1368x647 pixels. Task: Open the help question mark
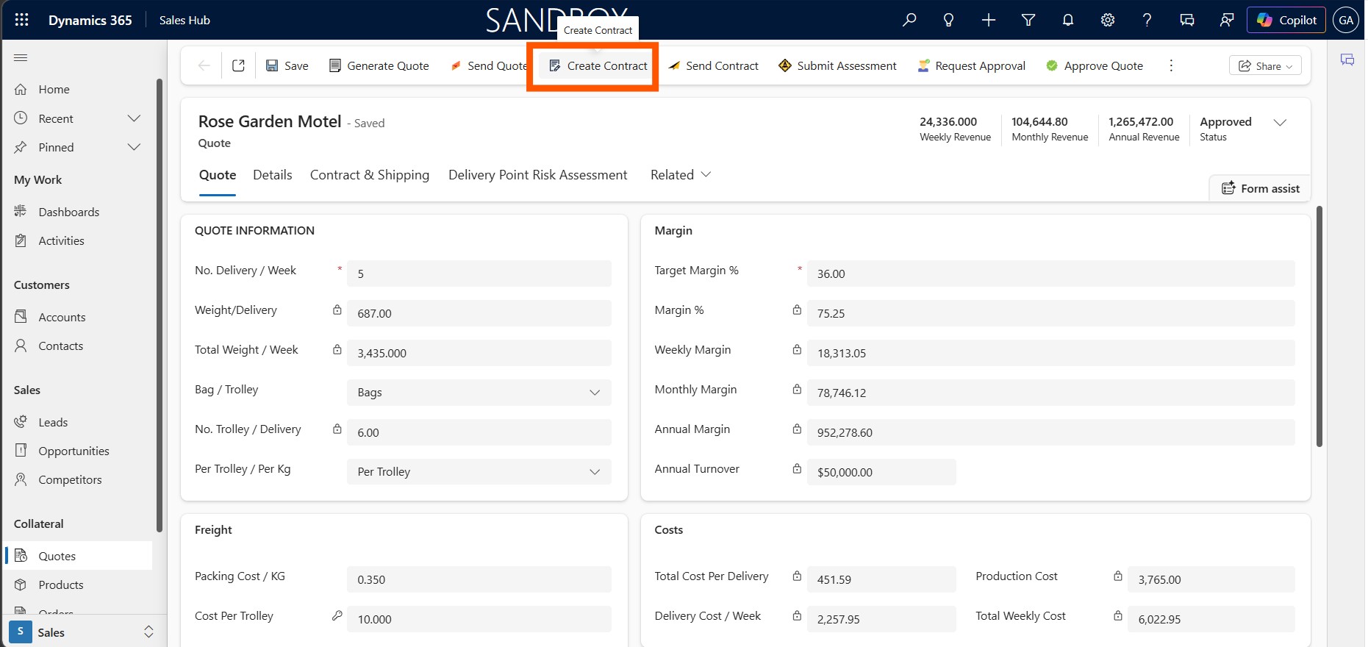(x=1147, y=20)
